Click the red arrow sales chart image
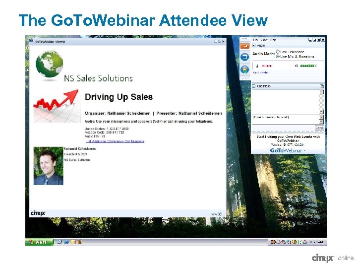The height and width of the screenshot is (268, 357). point(57,106)
